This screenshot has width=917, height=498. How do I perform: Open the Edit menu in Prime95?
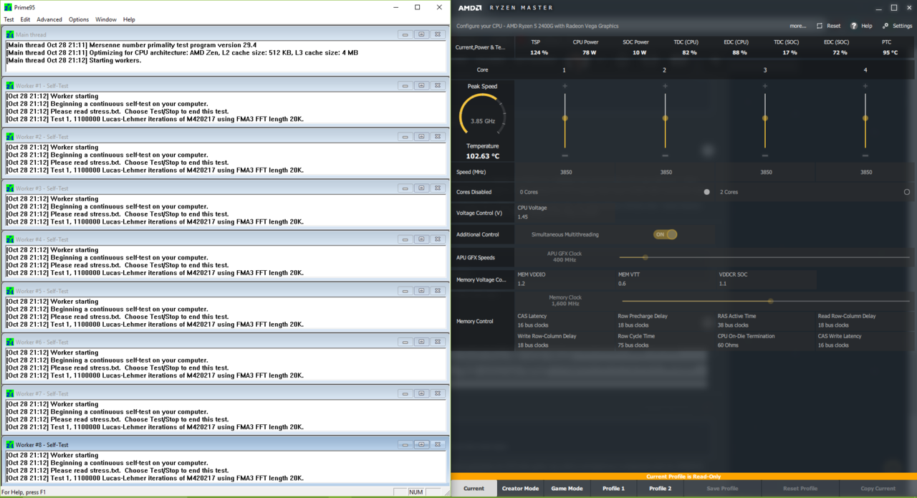click(25, 19)
